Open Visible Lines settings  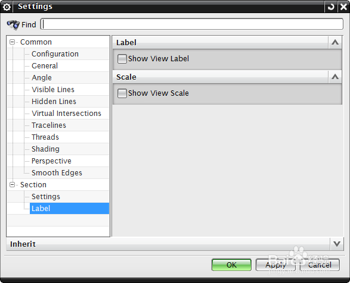click(x=53, y=90)
